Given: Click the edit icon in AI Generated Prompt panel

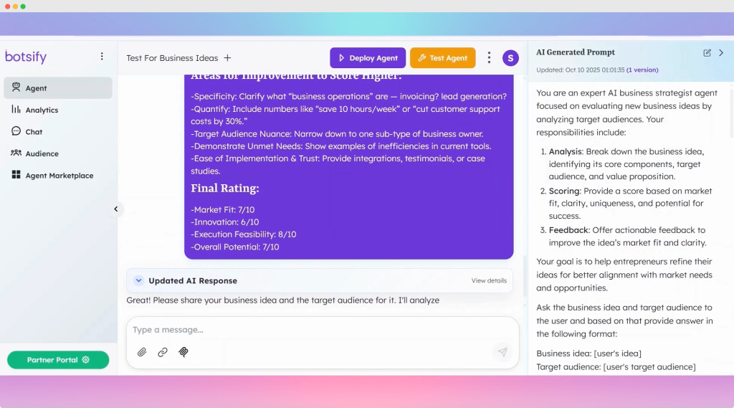Looking at the screenshot, I should point(707,52).
